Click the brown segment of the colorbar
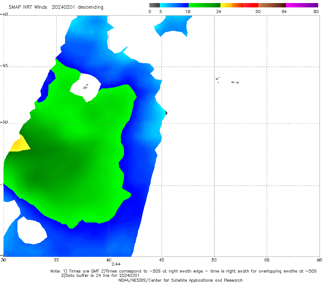The width and height of the screenshot is (323, 283). tap(272, 5)
